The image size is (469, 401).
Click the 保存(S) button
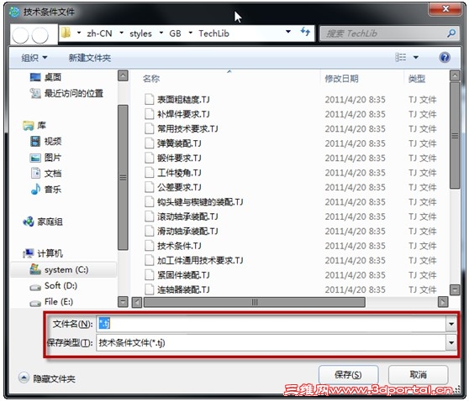(349, 374)
